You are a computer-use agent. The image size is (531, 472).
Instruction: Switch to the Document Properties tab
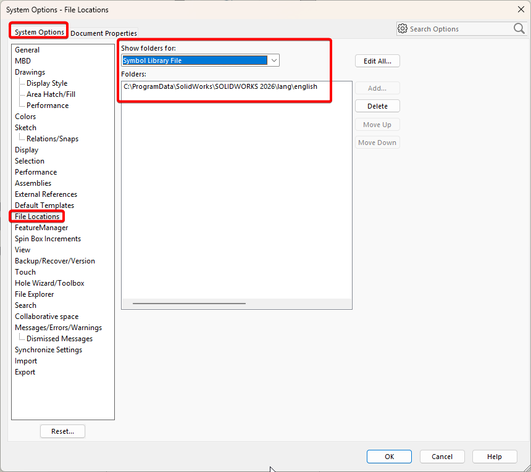(104, 33)
